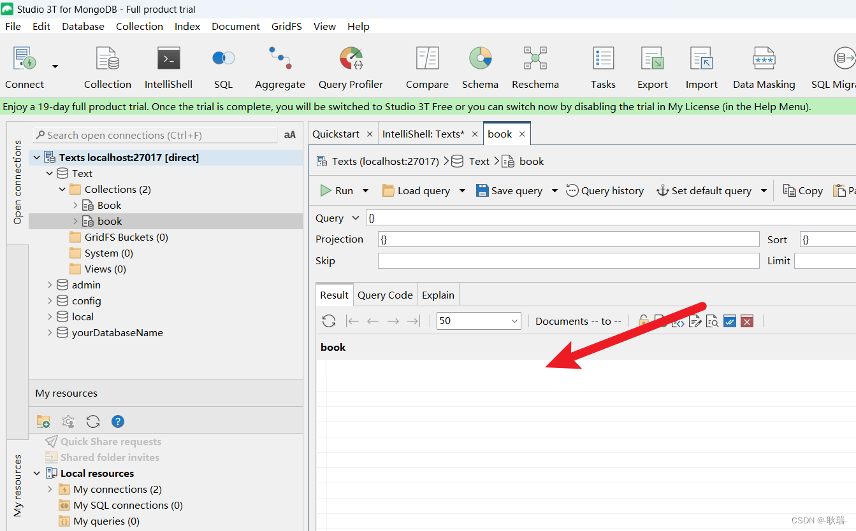
Task: Click the search open connections field
Action: point(156,135)
